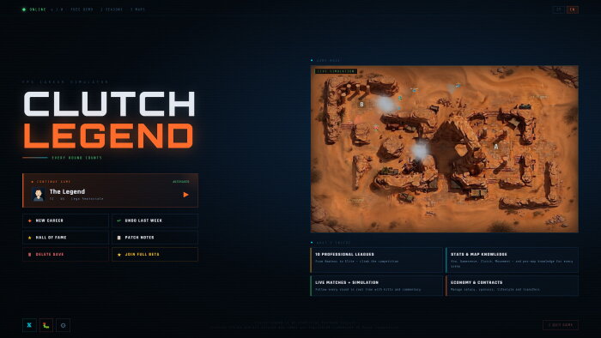Viewport: 601px width, 338px height.
Task: Click the Quit Game button
Action: 561,325
